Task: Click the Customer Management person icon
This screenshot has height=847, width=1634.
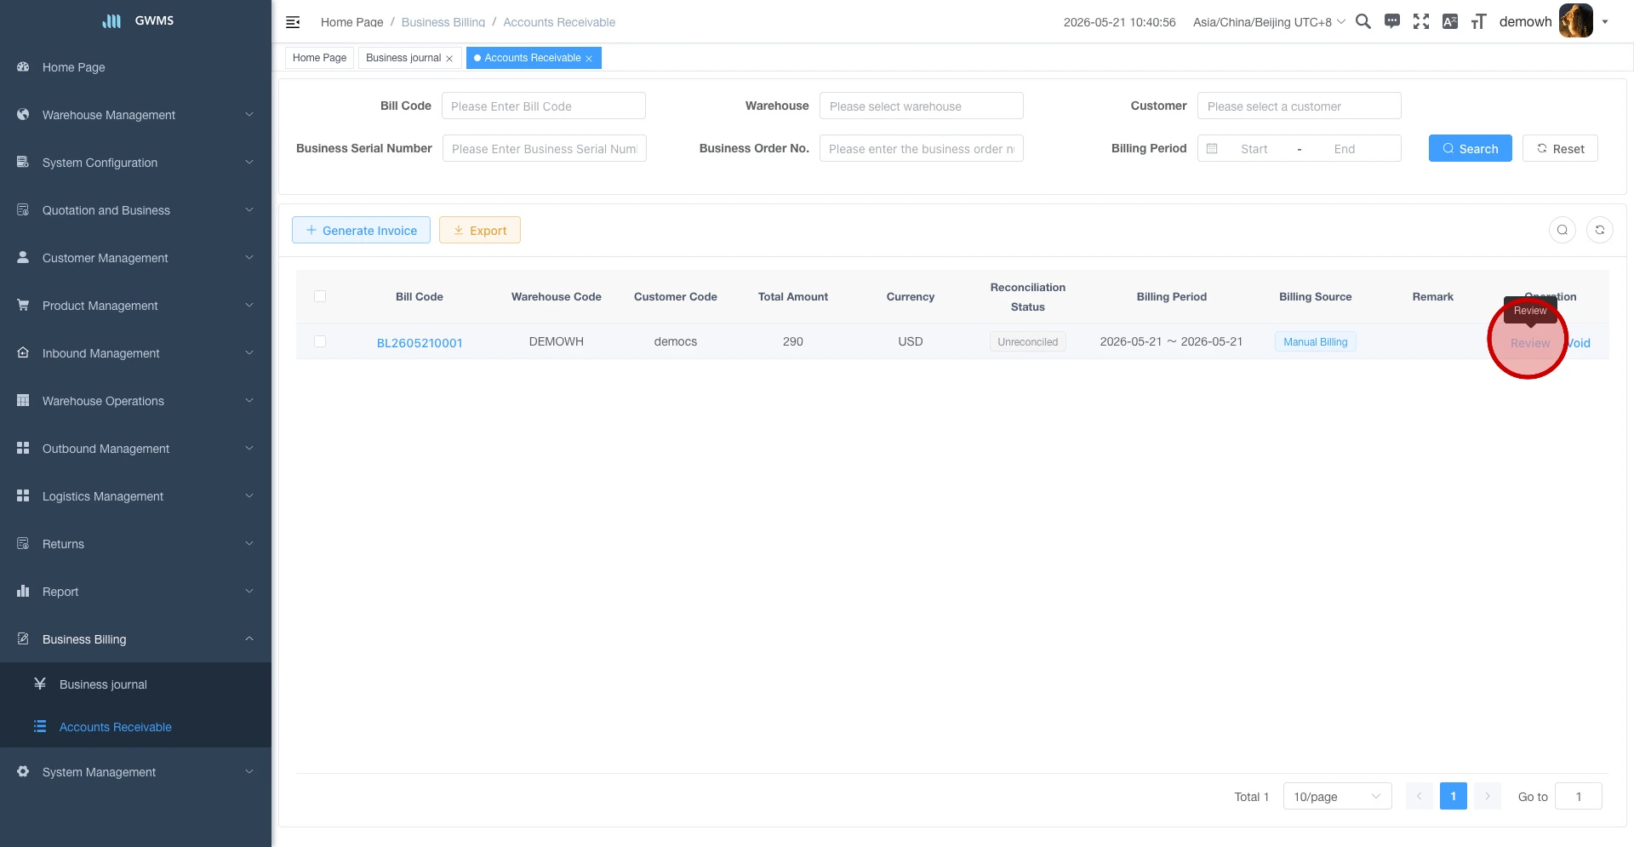Action: pyautogui.click(x=23, y=257)
